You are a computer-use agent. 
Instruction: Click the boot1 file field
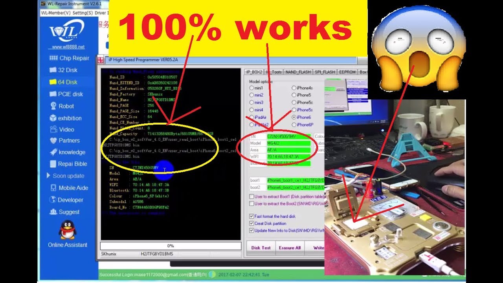(296, 180)
